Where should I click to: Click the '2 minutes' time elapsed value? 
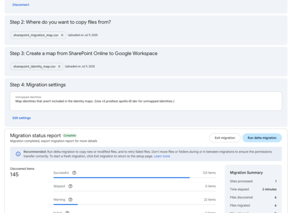(269, 189)
